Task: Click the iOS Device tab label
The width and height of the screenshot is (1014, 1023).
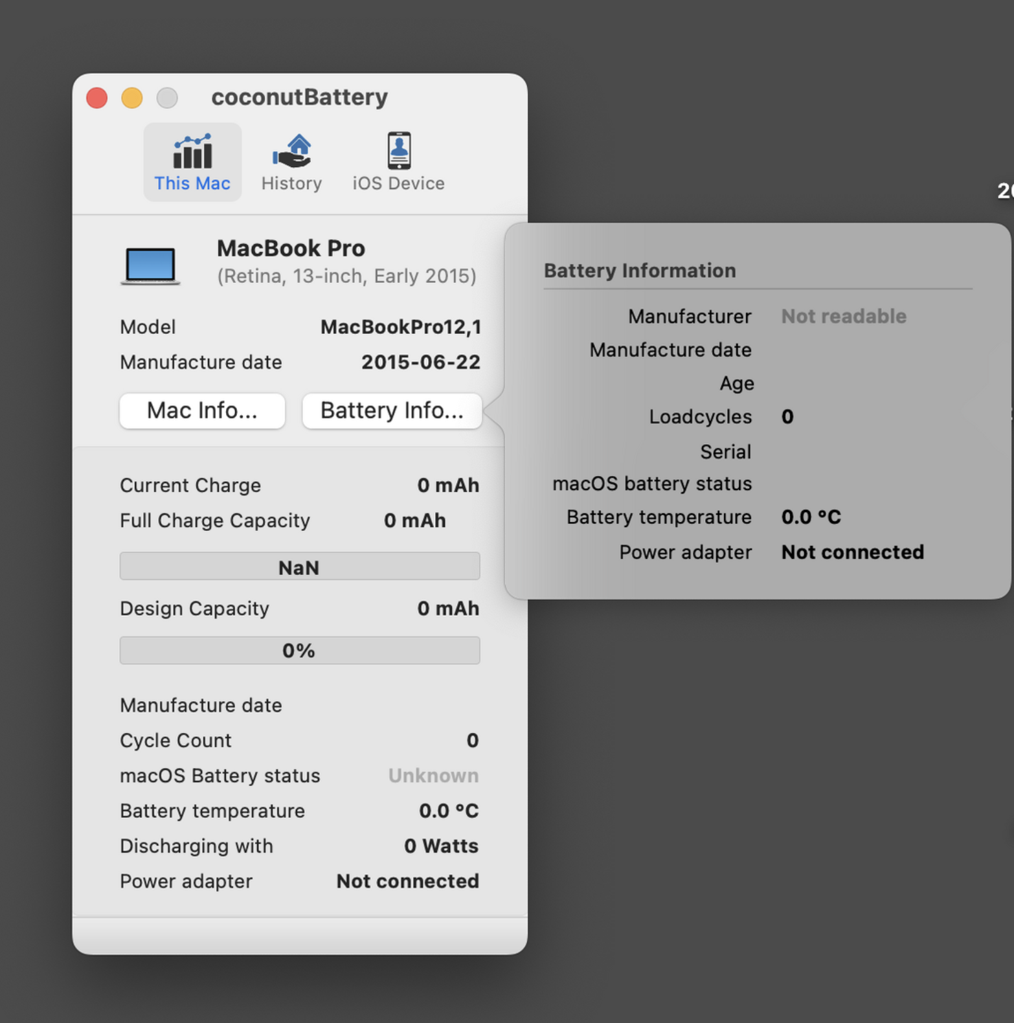Action: pos(399,183)
